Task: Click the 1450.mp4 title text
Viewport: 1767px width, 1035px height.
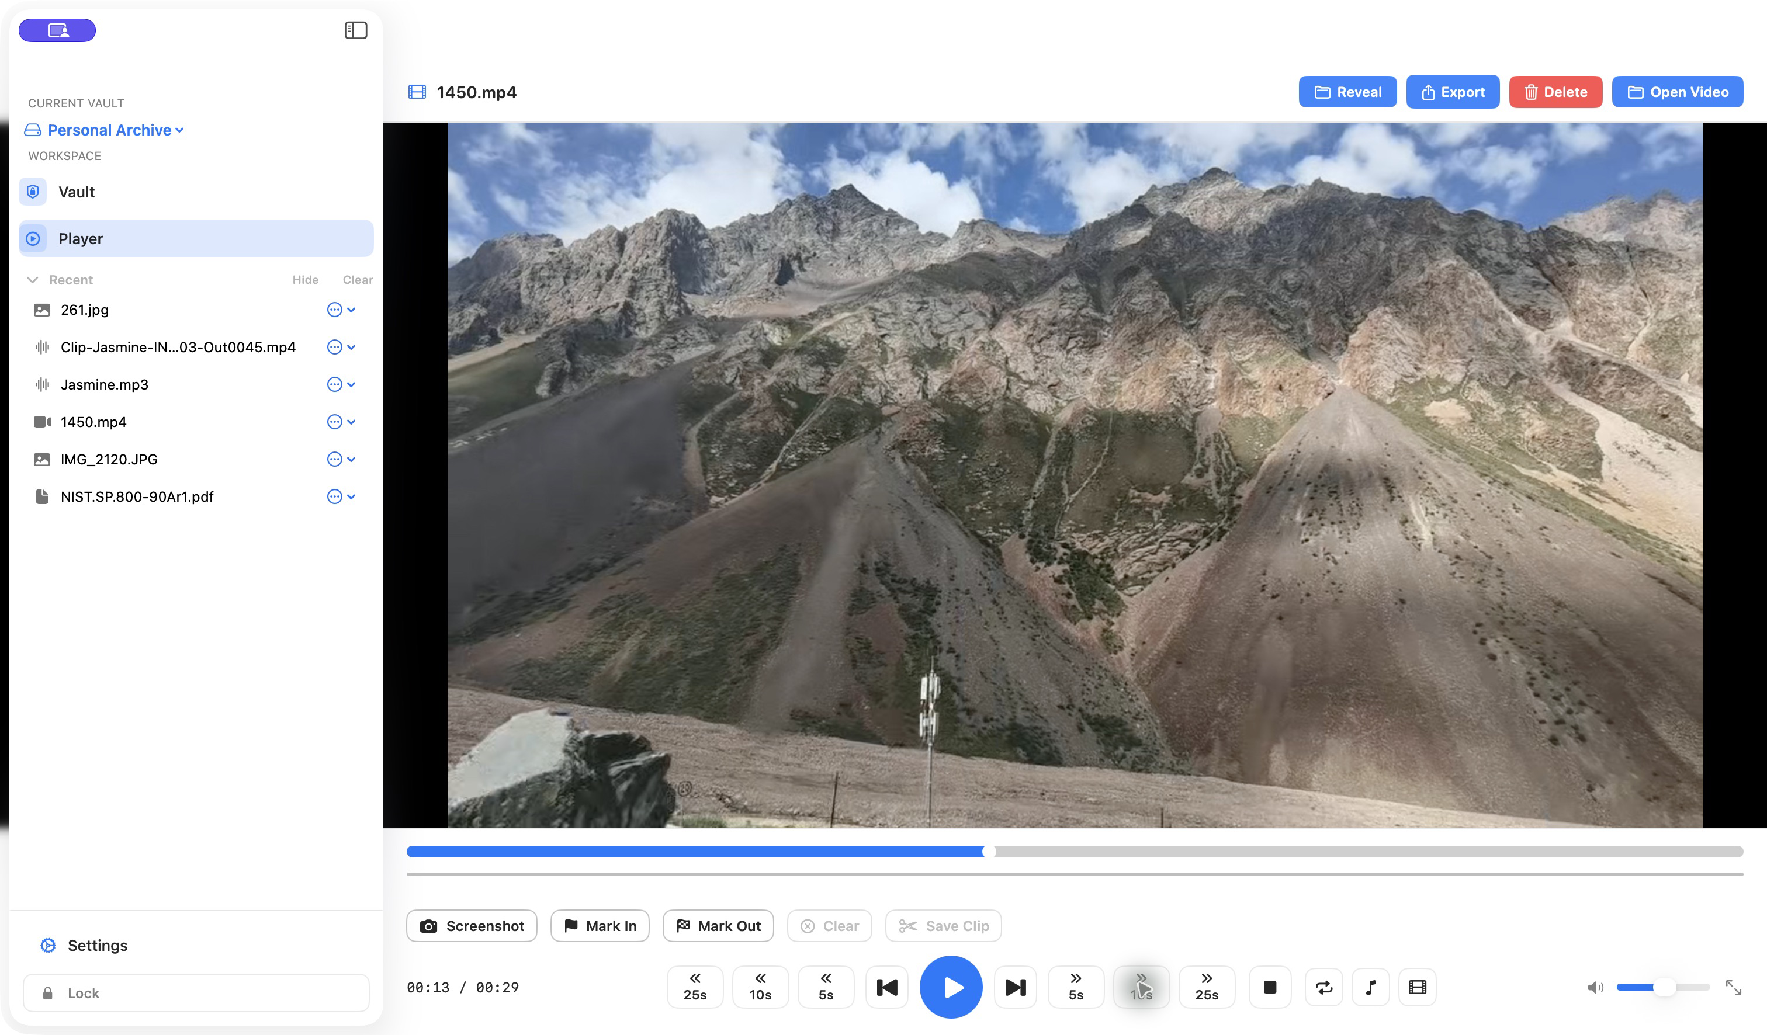Action: 477,92
